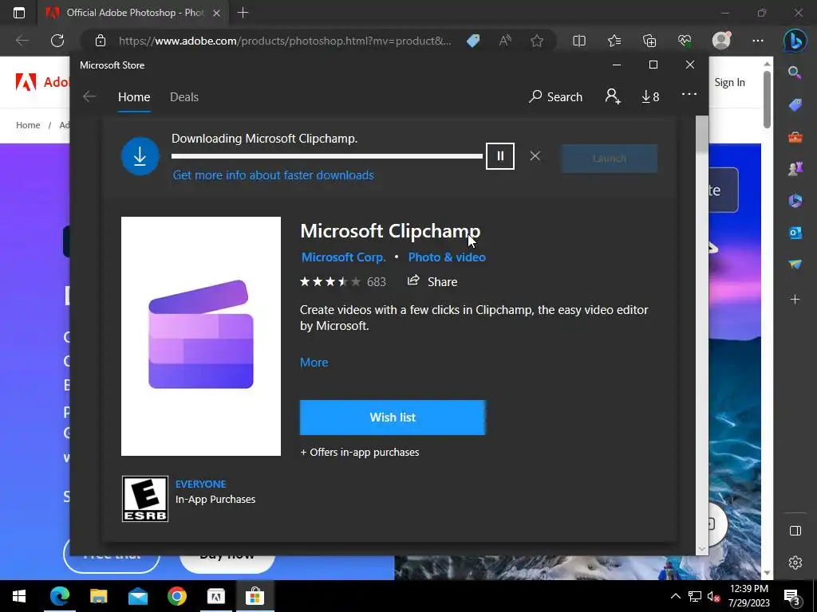Click Sign In on the Adobe page
The image size is (817, 612).
729,82
